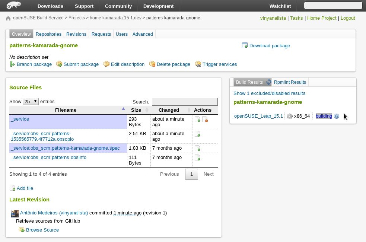
Task: Click the Source Files search field
Action: pos(185,102)
